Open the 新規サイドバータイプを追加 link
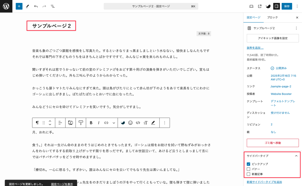Viewport: 302px width, 186px height. pyautogui.click(x=265, y=182)
